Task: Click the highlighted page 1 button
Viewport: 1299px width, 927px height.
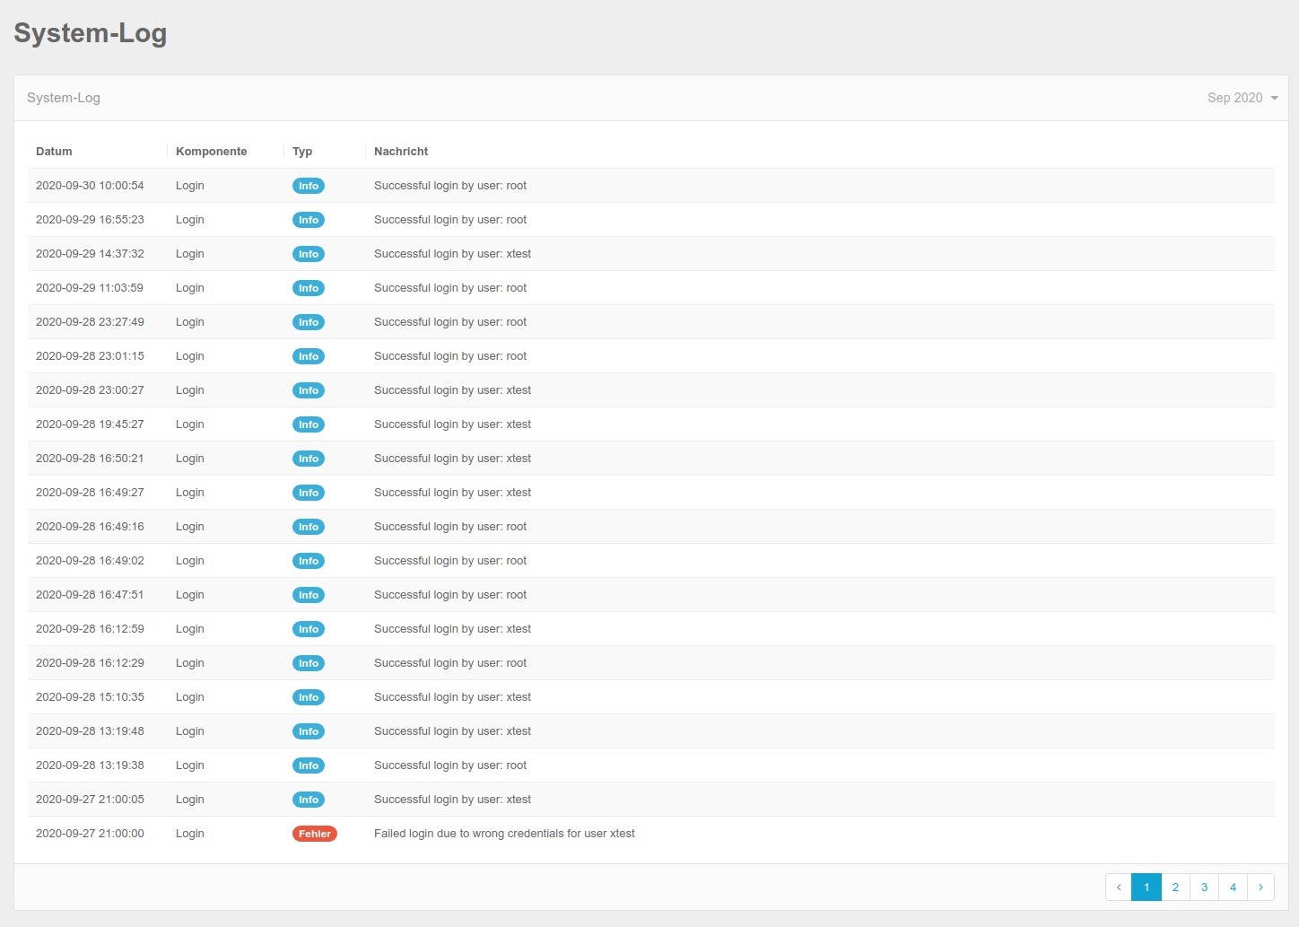Action: click(1146, 887)
